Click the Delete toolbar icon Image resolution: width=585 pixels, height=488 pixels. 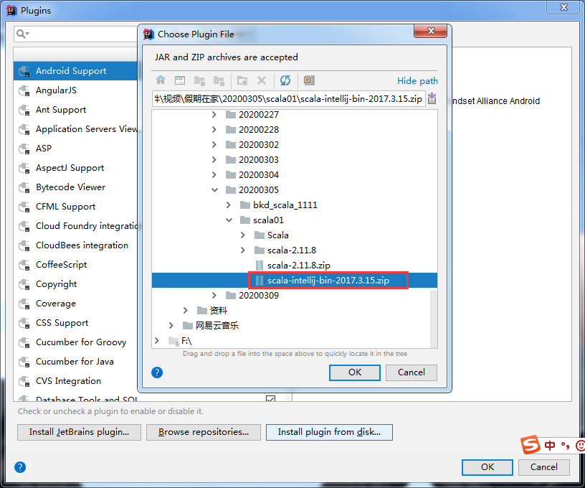pyautogui.click(x=262, y=80)
